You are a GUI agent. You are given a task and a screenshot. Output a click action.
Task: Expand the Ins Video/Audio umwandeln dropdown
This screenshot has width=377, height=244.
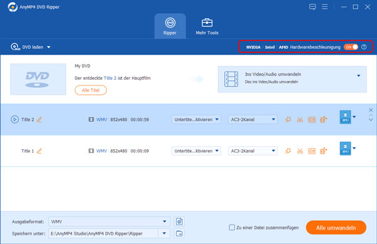[x=359, y=75]
